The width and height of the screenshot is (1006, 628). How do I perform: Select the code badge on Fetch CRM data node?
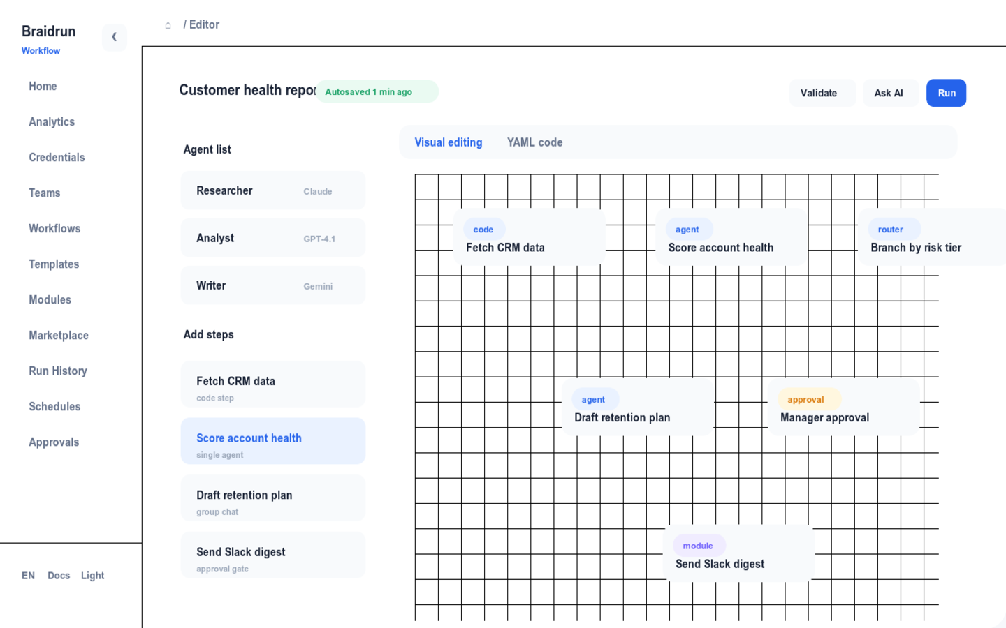pyautogui.click(x=483, y=230)
